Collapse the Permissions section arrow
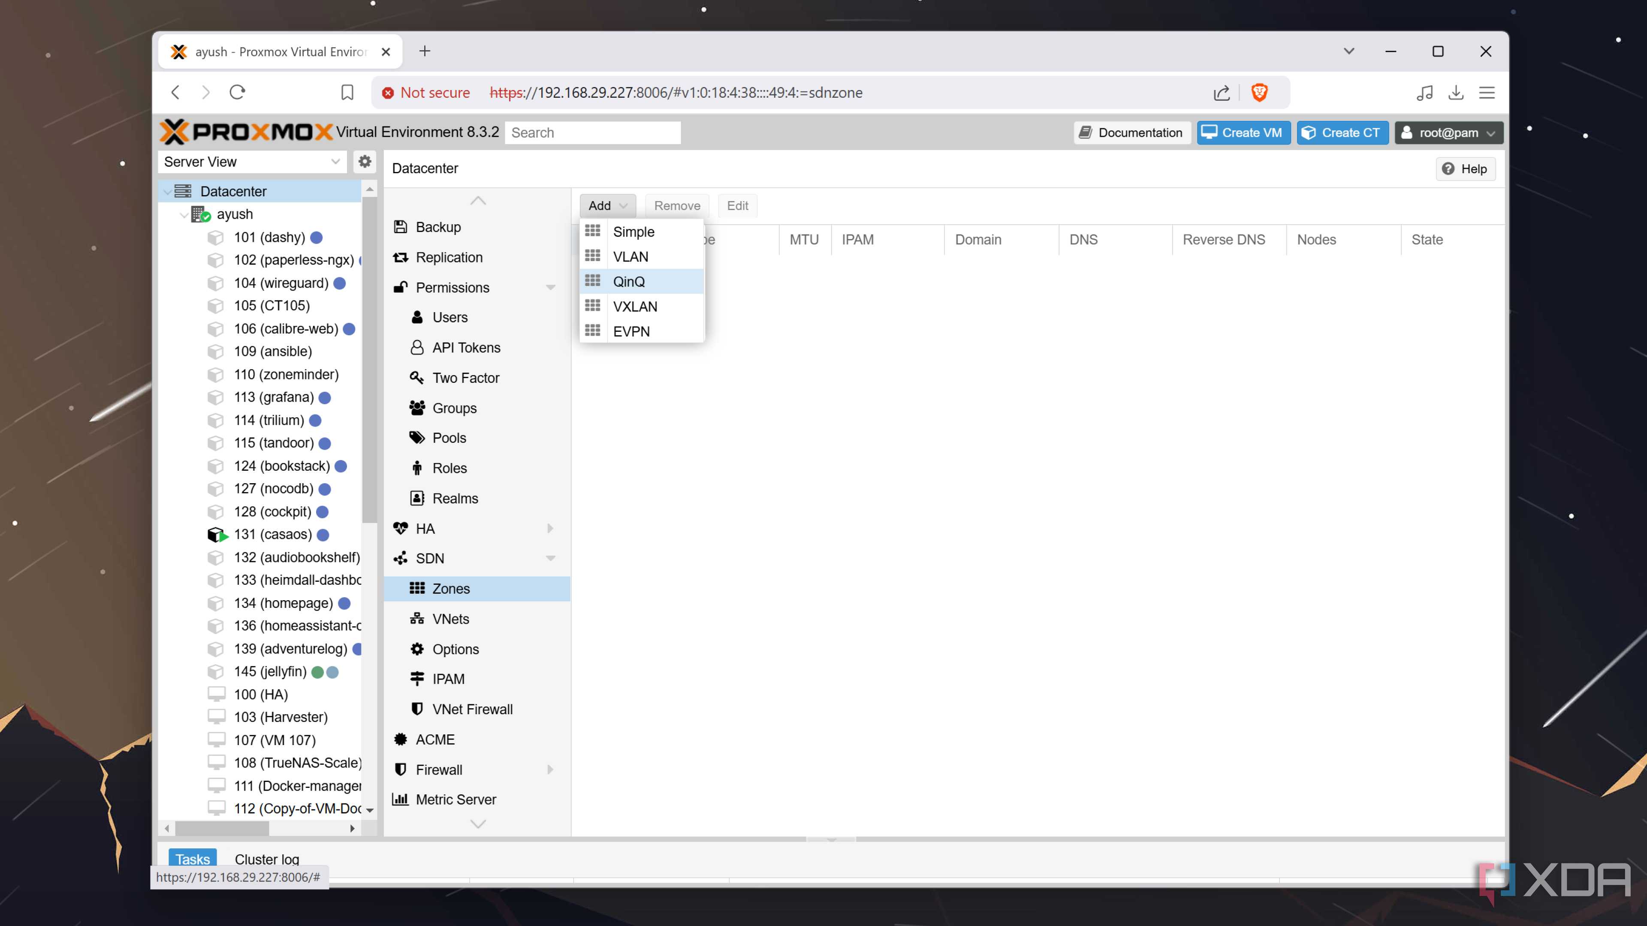 pyautogui.click(x=550, y=288)
